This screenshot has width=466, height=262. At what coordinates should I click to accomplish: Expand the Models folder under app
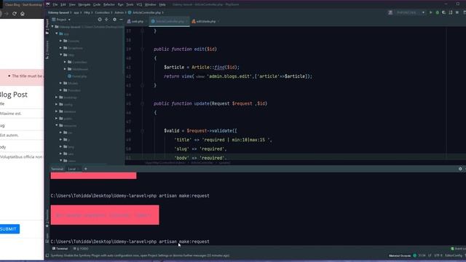click(x=61, y=83)
